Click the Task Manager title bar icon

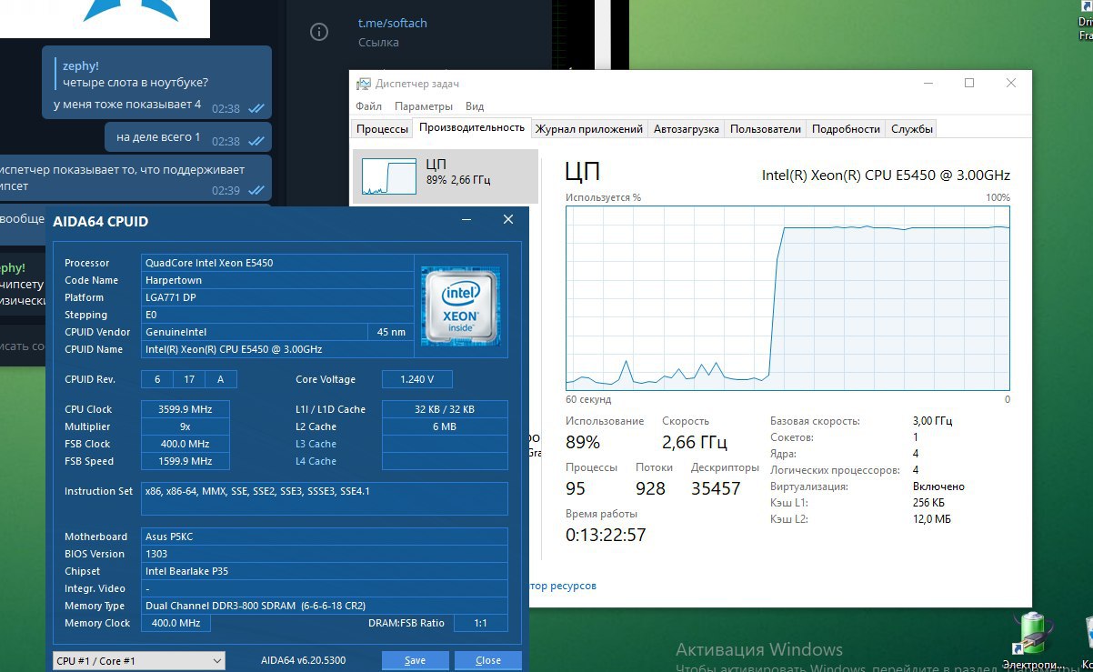[x=364, y=84]
